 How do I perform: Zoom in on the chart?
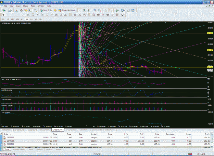(95, 10)
